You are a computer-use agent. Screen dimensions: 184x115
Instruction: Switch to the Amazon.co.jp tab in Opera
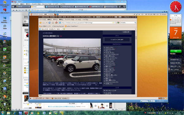(110, 7)
